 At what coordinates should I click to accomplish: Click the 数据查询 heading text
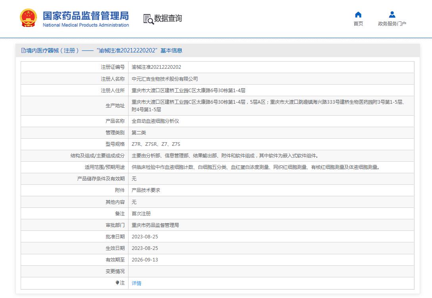click(168, 18)
